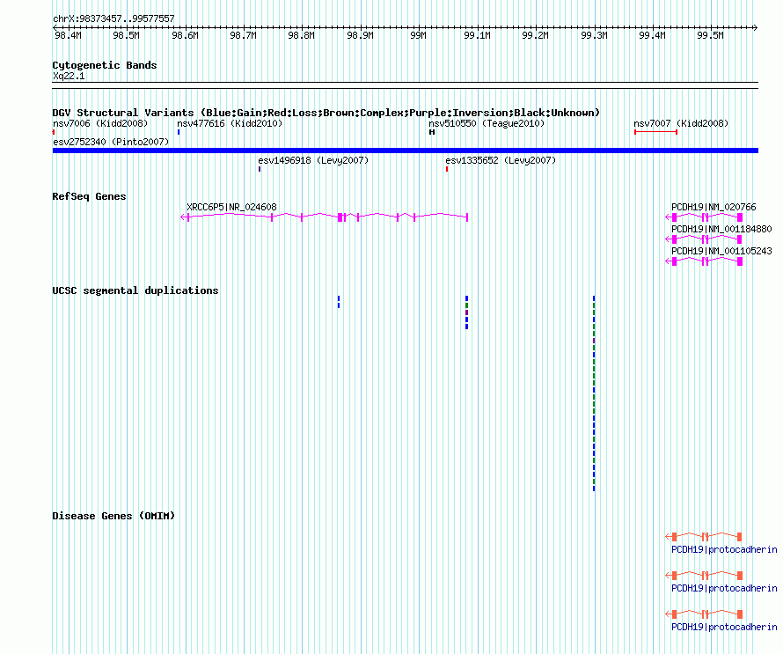Viewport: 783px width, 654px height.
Task: Click the 98.8M ruler tick label
Action: coord(301,35)
